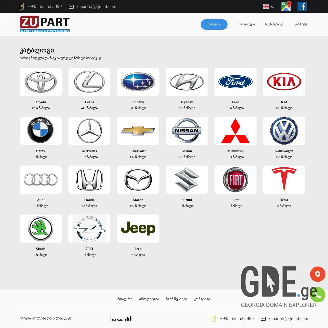The height and width of the screenshot is (328, 328).
Task: Open the Georgian flag language selector
Action: tap(266, 6)
